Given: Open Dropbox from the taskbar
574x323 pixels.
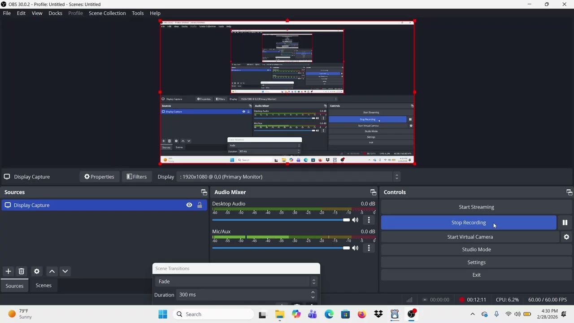Looking at the screenshot, I should pyautogui.click(x=378, y=314).
